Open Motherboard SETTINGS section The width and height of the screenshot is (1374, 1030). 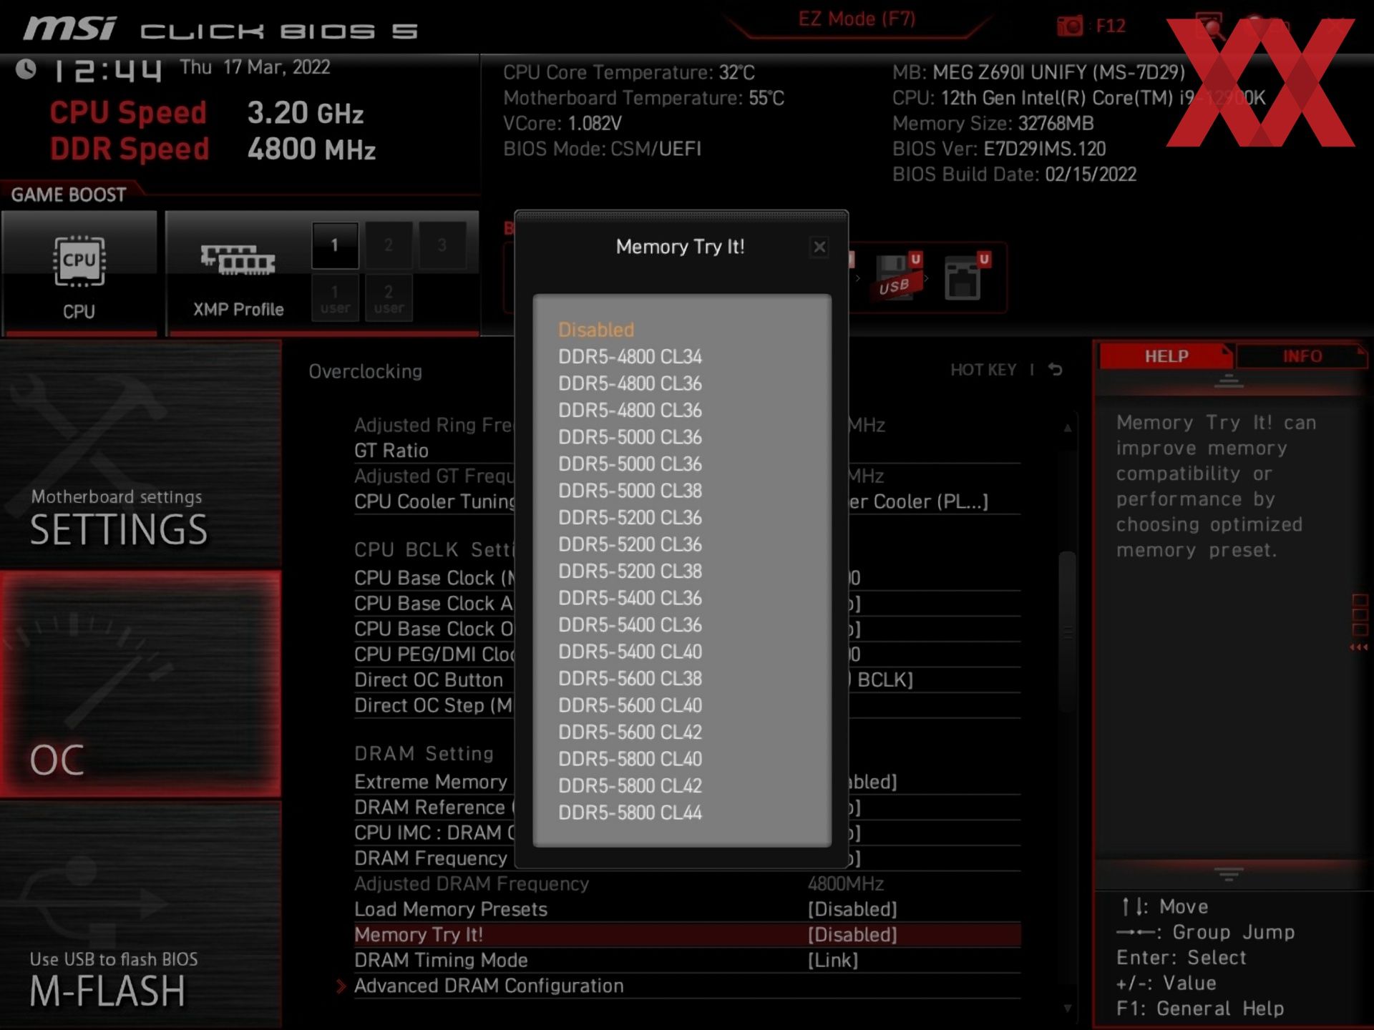click(141, 454)
